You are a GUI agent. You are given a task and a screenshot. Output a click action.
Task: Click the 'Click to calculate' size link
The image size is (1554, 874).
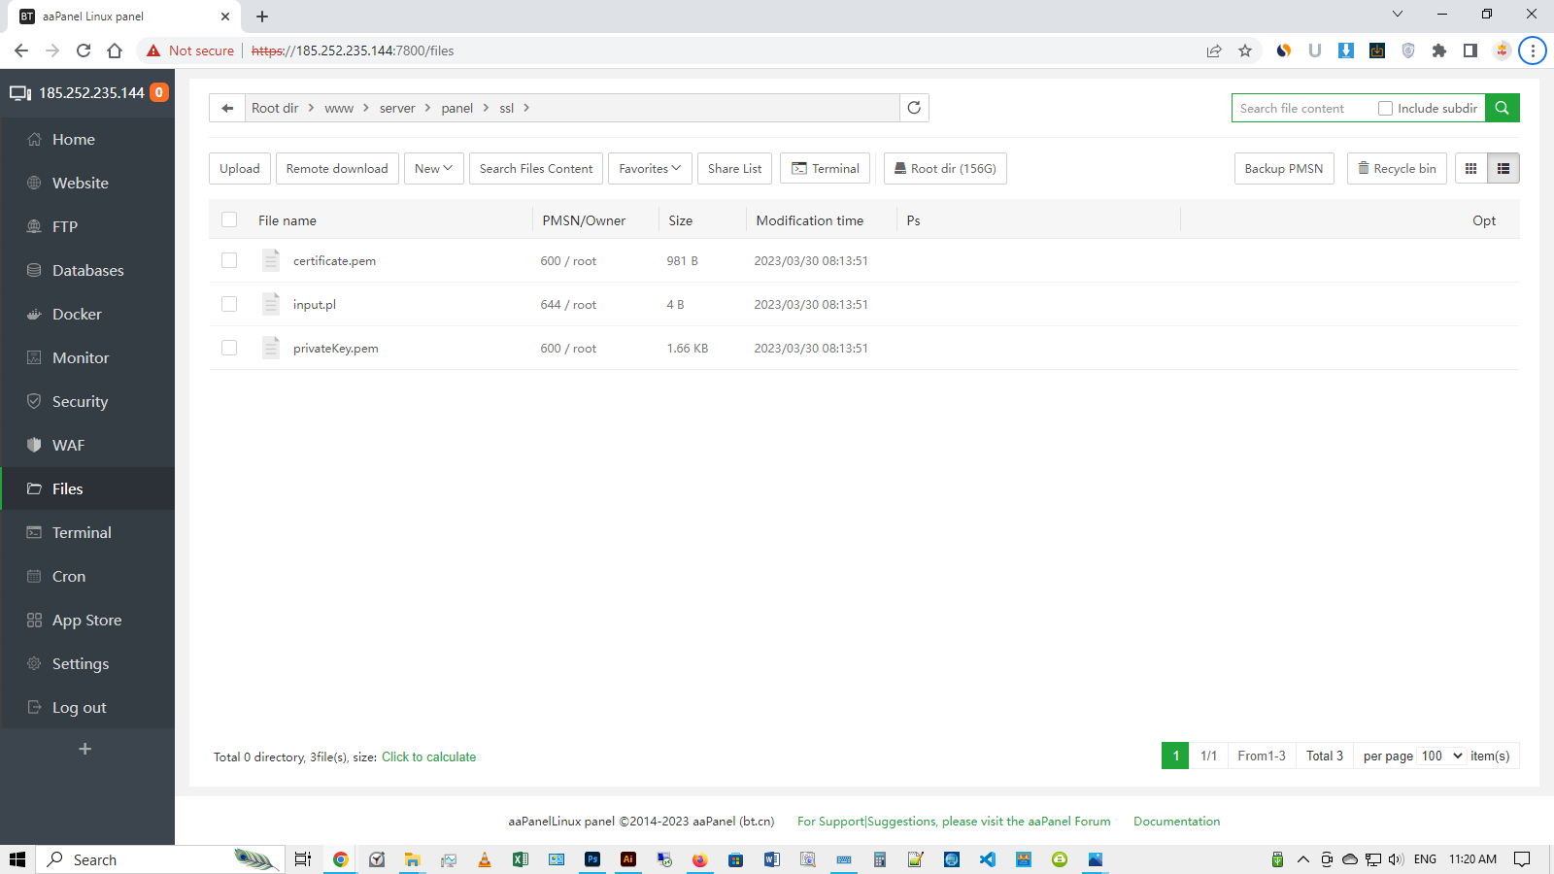pos(428,757)
